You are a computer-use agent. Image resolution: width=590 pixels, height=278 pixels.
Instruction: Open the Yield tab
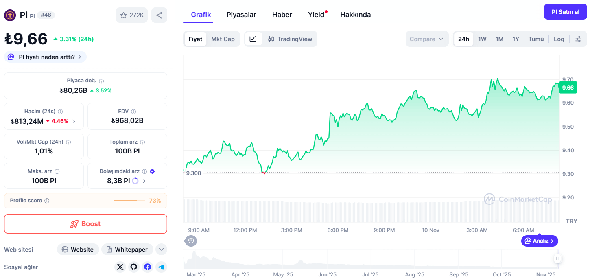pos(316,15)
